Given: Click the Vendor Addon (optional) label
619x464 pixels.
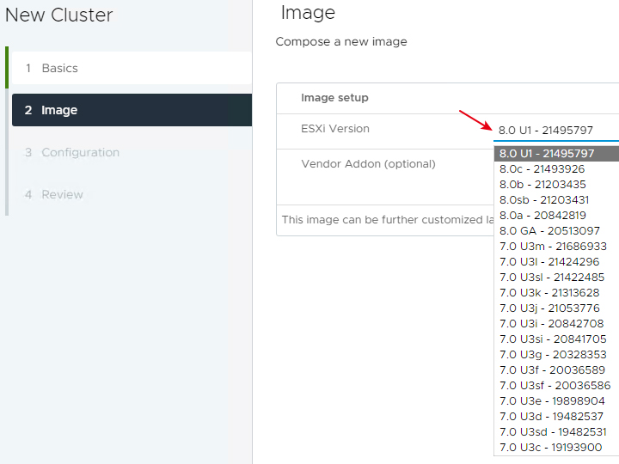Looking at the screenshot, I should coord(368,164).
